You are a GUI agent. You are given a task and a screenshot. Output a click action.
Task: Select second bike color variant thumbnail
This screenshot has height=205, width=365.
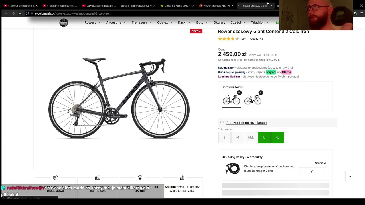253,99
